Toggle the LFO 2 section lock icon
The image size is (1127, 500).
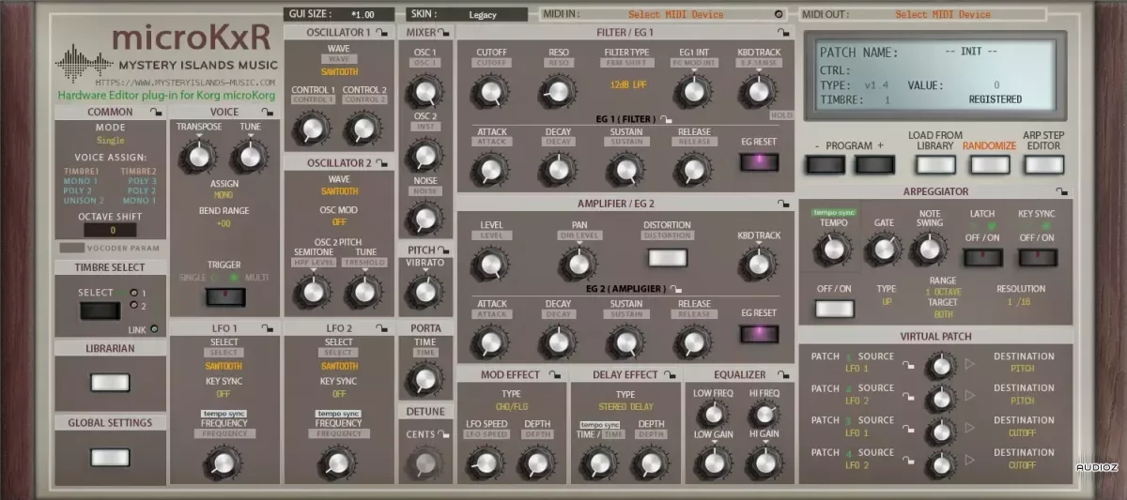(382, 327)
